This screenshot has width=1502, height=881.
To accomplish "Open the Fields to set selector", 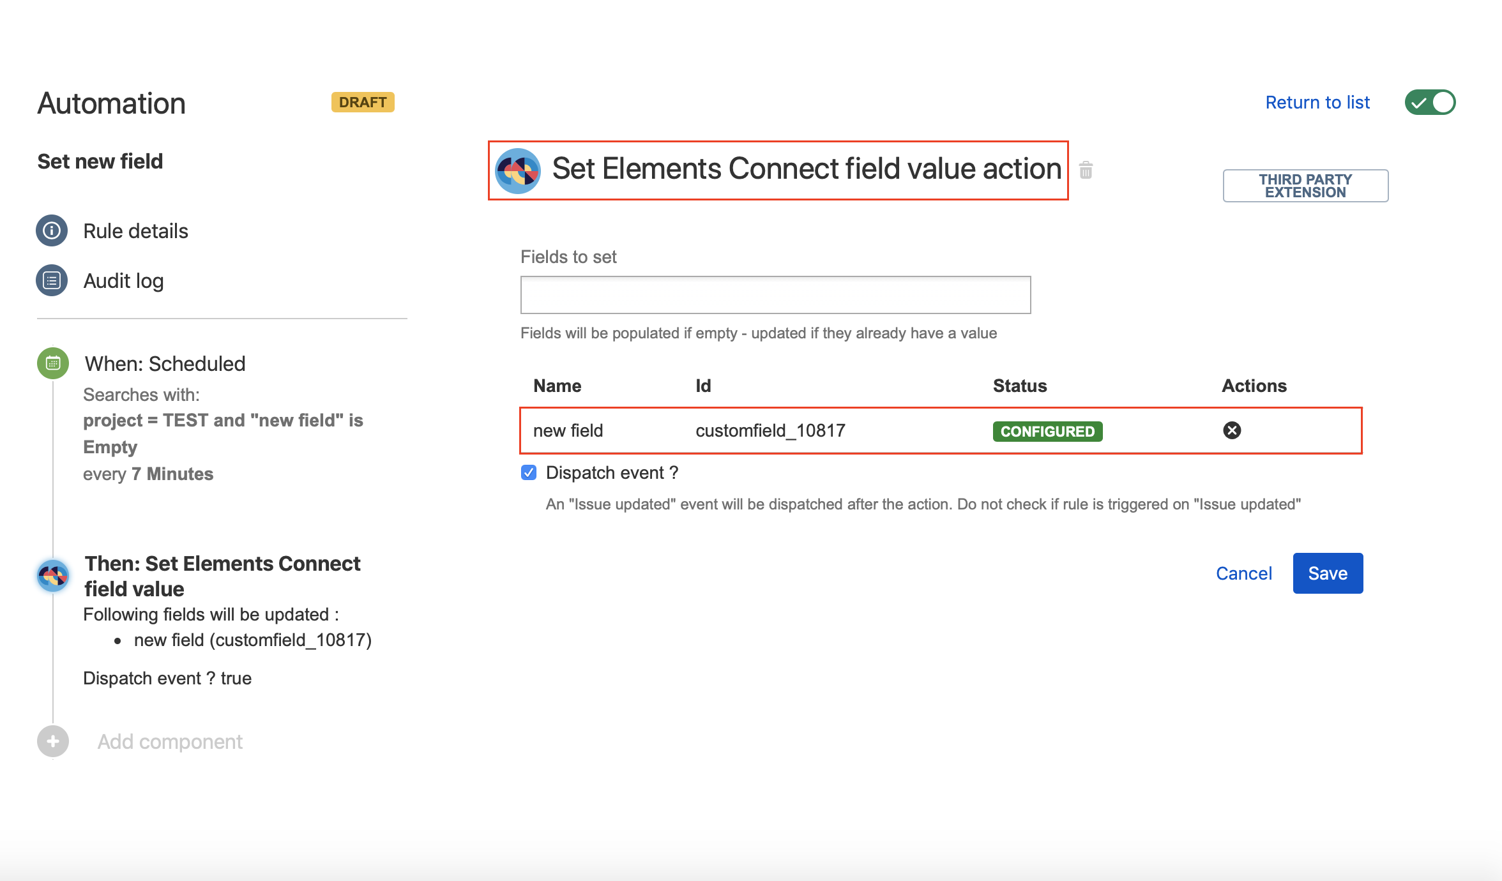I will (775, 294).
